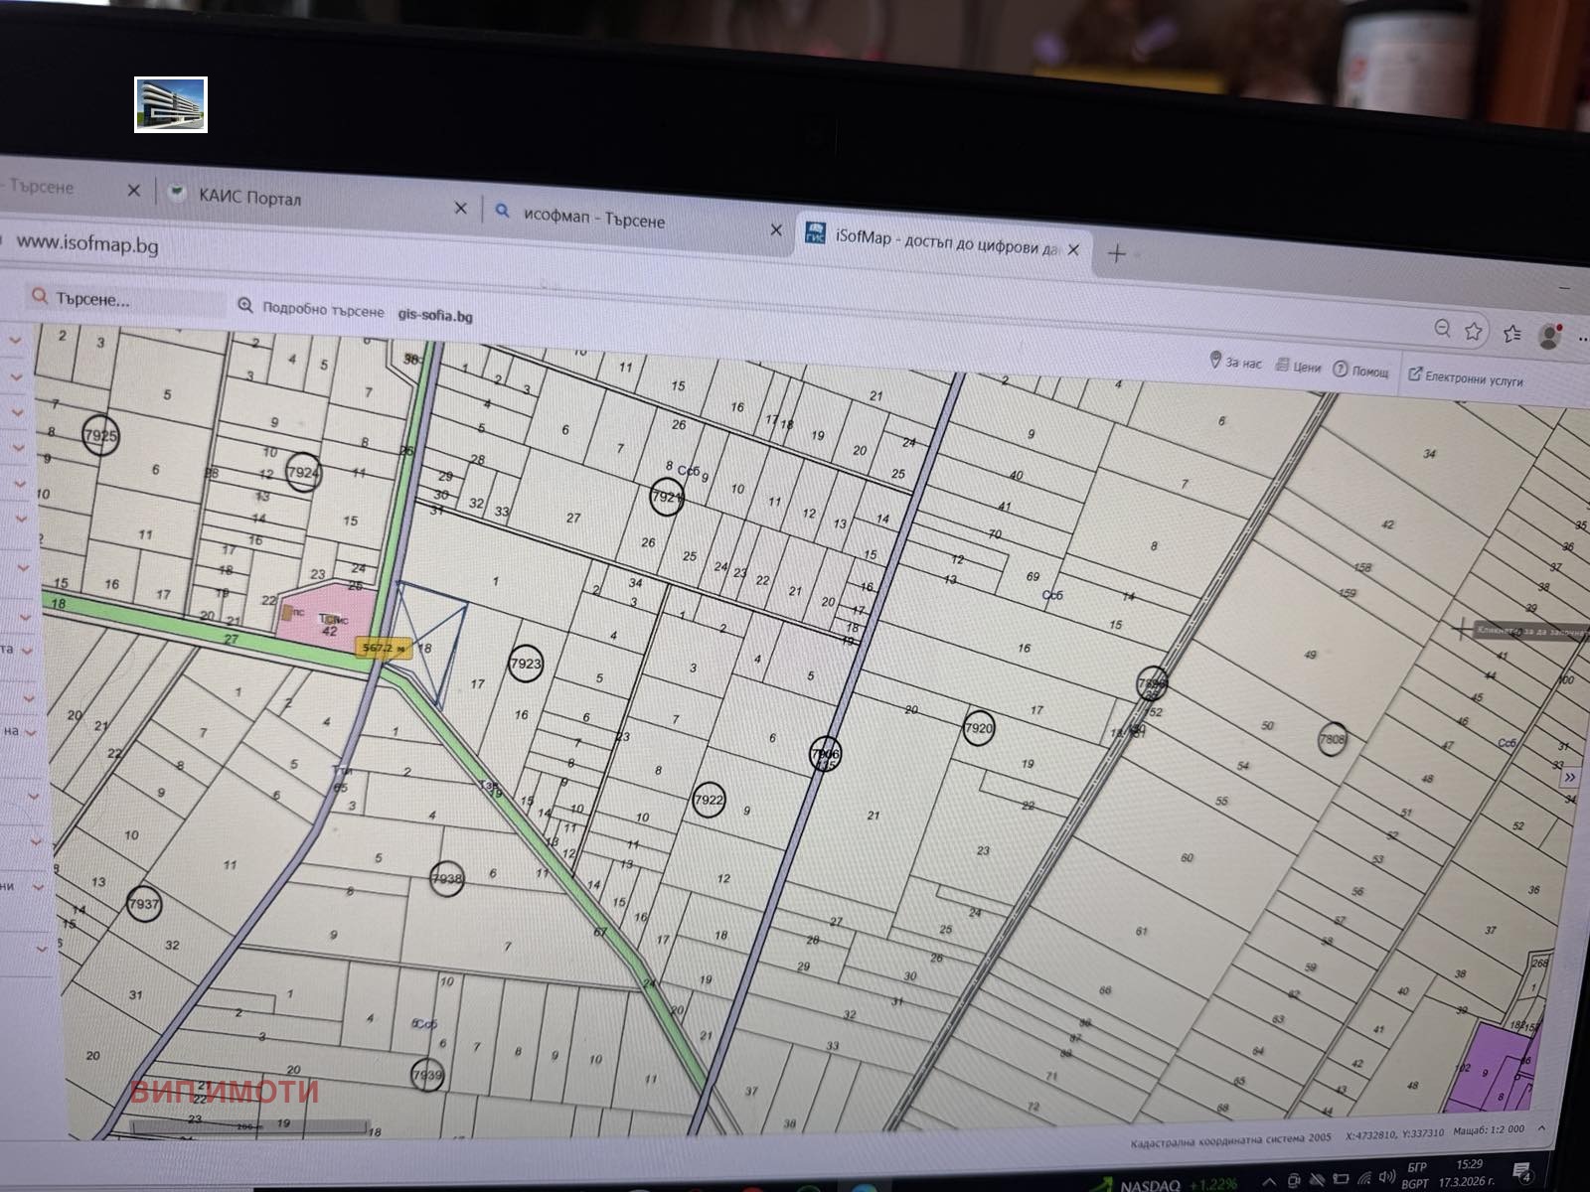Switch to the КАИС Портал tab
1590x1192 pixels.
(250, 198)
